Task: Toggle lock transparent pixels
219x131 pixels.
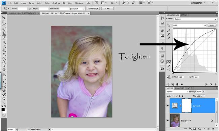Action: (173, 96)
